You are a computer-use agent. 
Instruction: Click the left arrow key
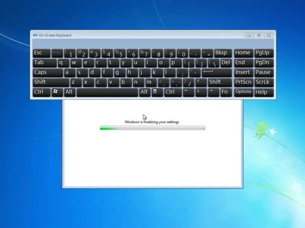coord(189,92)
